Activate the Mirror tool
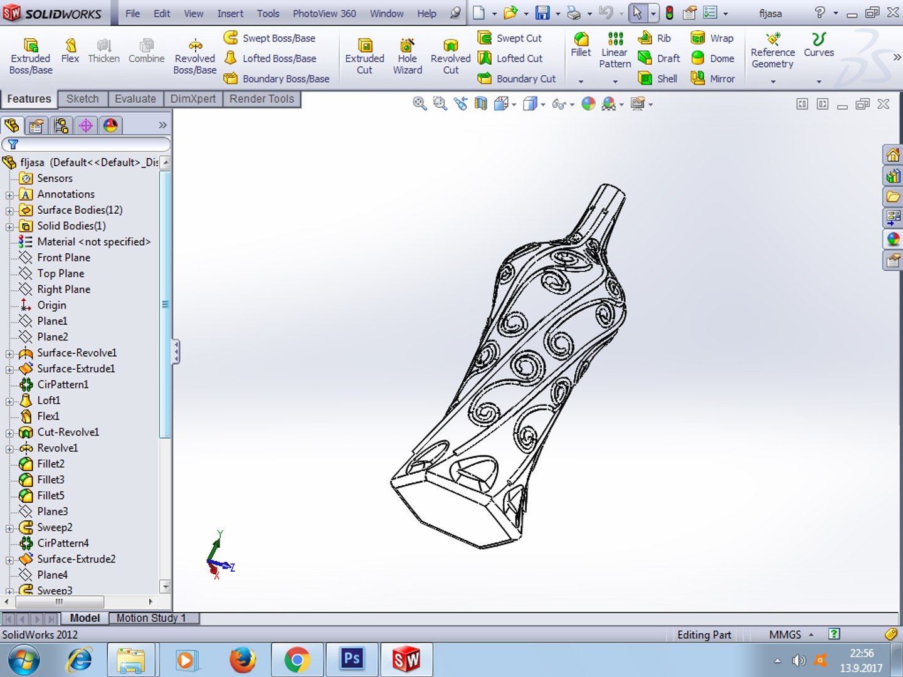 pos(713,78)
